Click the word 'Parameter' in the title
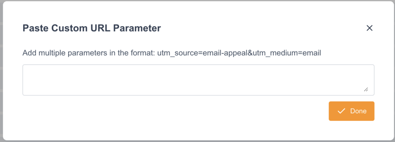The height and width of the screenshot is (142, 395). point(138,28)
